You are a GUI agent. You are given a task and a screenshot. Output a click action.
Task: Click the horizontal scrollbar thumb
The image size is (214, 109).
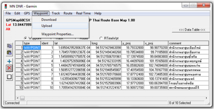click(22, 98)
